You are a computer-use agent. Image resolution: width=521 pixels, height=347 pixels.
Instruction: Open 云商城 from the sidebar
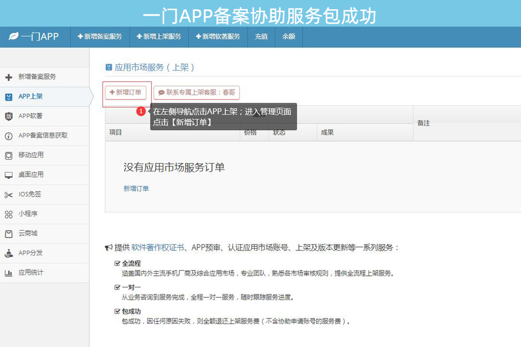(45, 234)
